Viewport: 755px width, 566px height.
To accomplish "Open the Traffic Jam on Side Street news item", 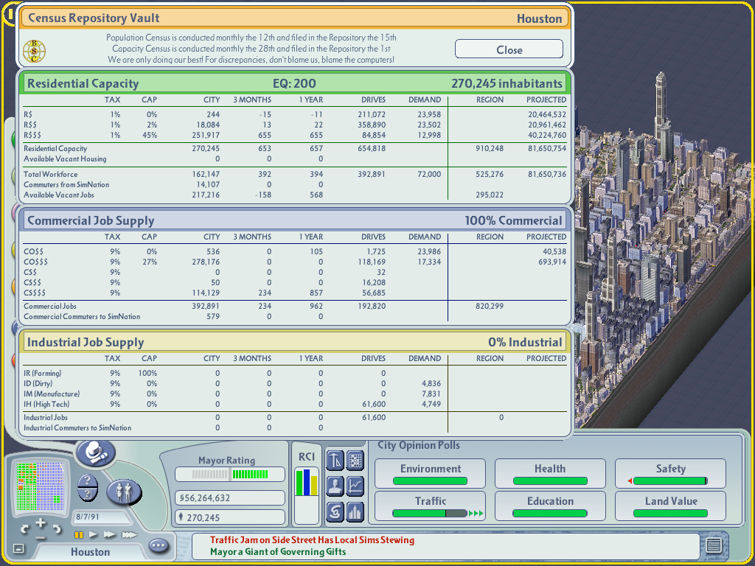I will pyautogui.click(x=312, y=540).
